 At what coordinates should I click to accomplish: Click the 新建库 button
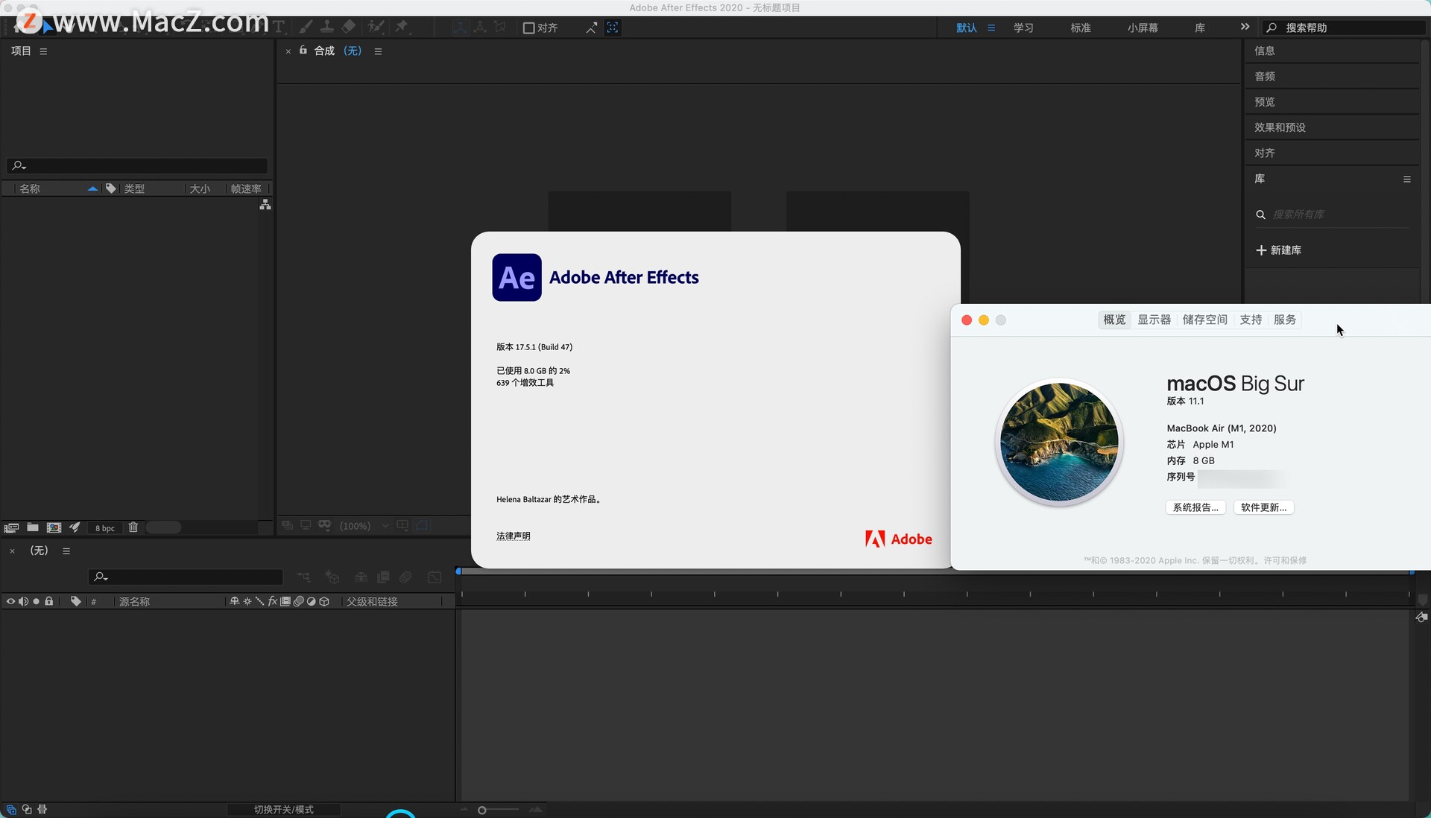point(1279,250)
